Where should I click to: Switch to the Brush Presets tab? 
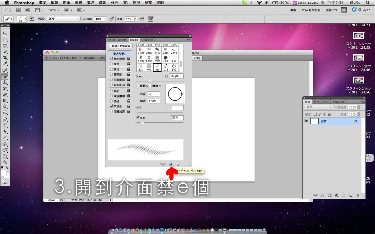pos(117,40)
